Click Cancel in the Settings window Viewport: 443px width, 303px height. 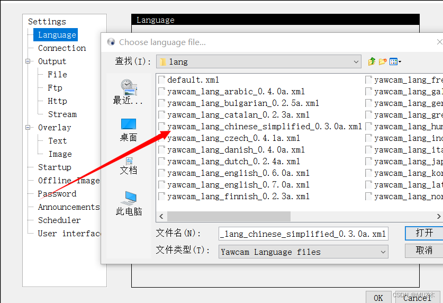[417, 297]
